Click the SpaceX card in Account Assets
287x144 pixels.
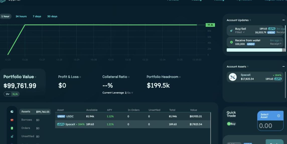coord(255,77)
